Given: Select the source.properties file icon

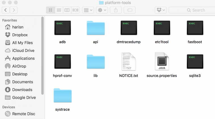Looking at the screenshot, I should (x=162, y=61).
